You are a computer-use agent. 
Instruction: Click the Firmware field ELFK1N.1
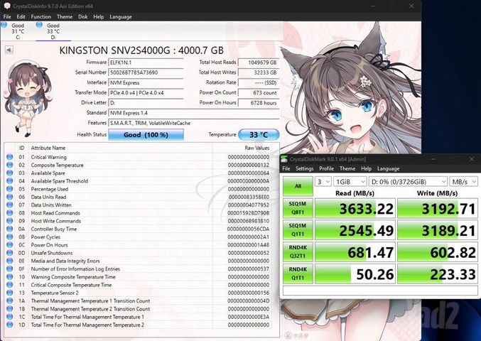146,63
